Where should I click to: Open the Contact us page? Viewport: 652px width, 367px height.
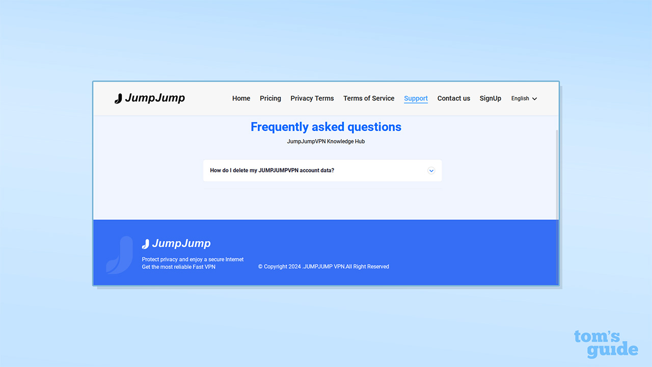pos(453,98)
